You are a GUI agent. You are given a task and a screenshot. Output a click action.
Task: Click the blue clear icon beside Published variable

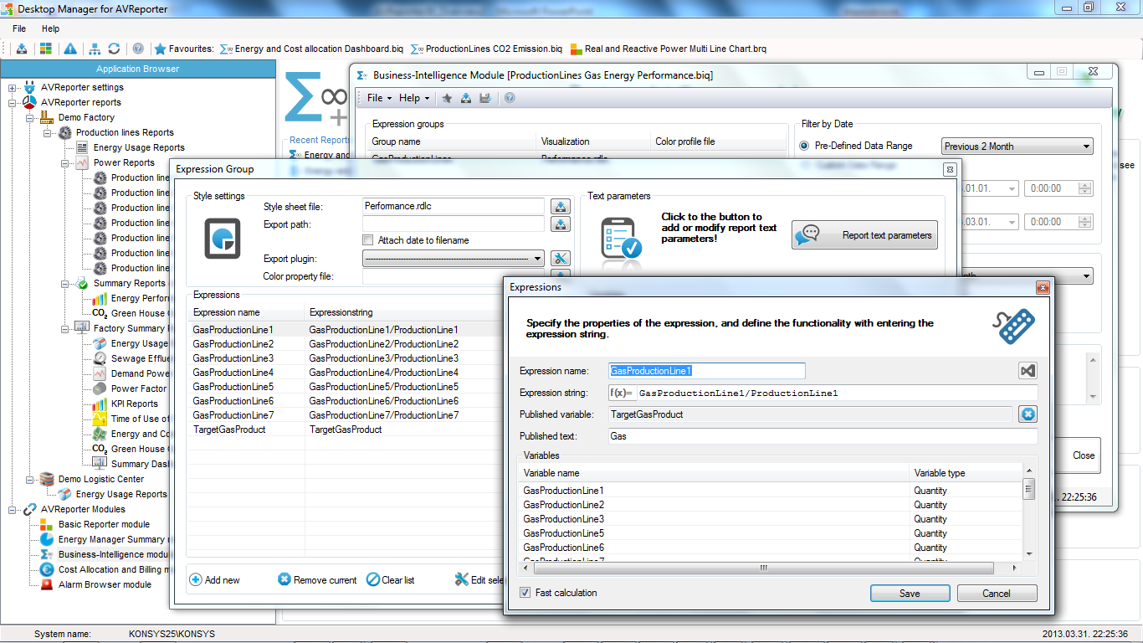[1028, 414]
